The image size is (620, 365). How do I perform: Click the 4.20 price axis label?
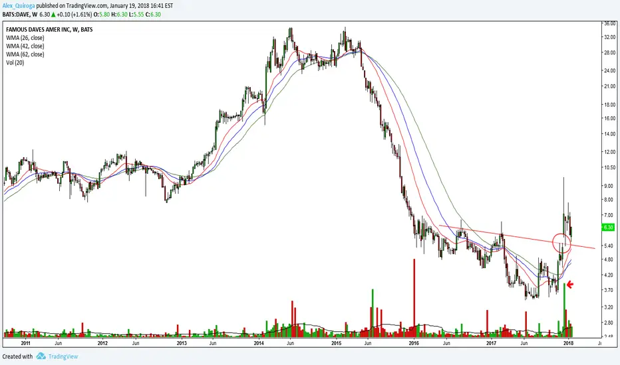click(609, 275)
